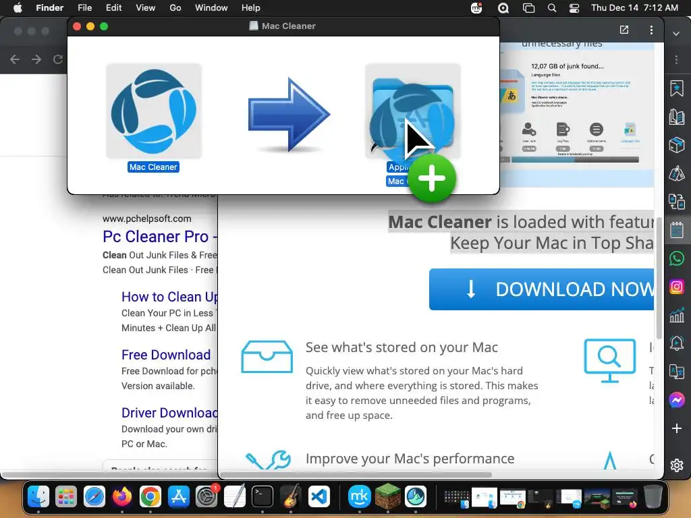The height and width of the screenshot is (518, 691).
Task: Click the MacKeeper menu bar icon
Action: tap(477, 8)
